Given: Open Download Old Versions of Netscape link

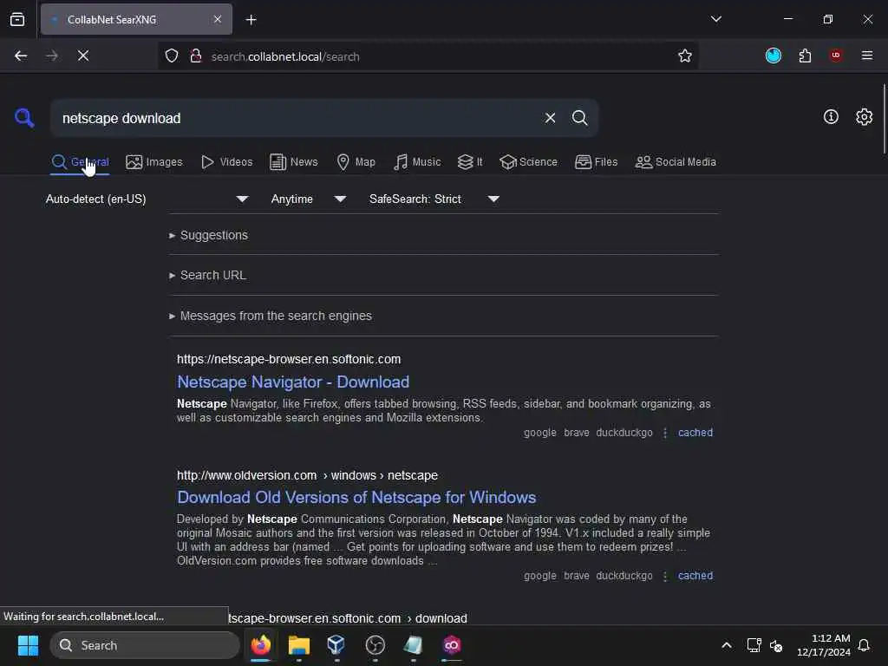Looking at the screenshot, I should 356,497.
